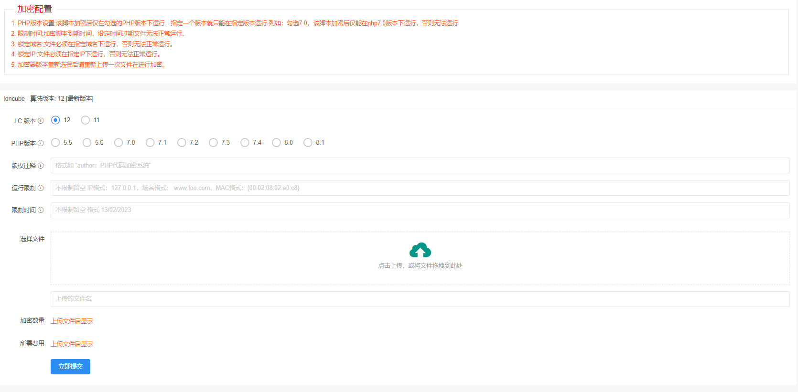Click note line 4 about 锁定IP
Viewport: 798px width, 392px height.
86,54
